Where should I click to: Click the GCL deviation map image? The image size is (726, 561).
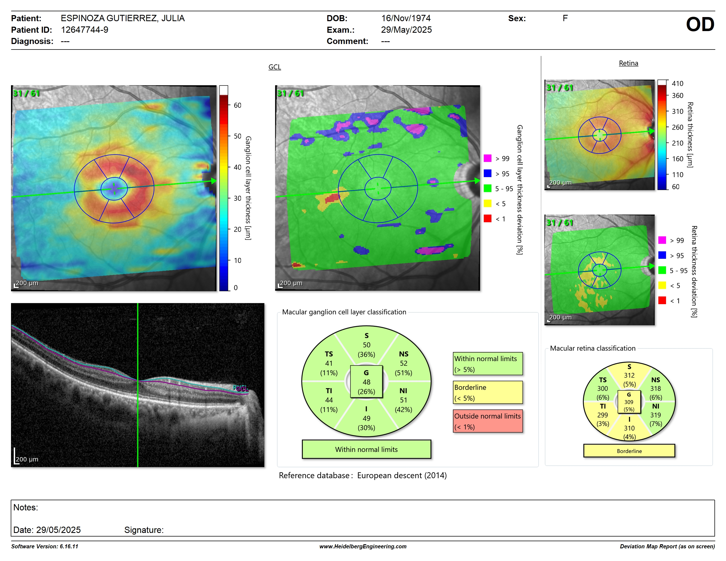(378, 188)
